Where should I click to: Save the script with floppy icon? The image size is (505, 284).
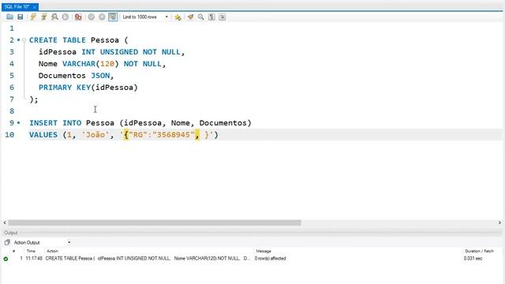point(21,17)
